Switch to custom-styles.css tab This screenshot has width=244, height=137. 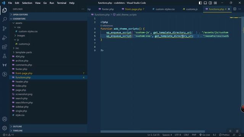164,9
